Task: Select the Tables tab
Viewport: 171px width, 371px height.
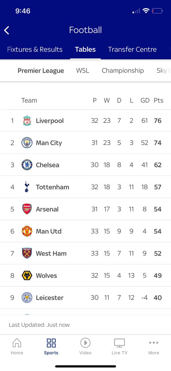Action: [85, 49]
